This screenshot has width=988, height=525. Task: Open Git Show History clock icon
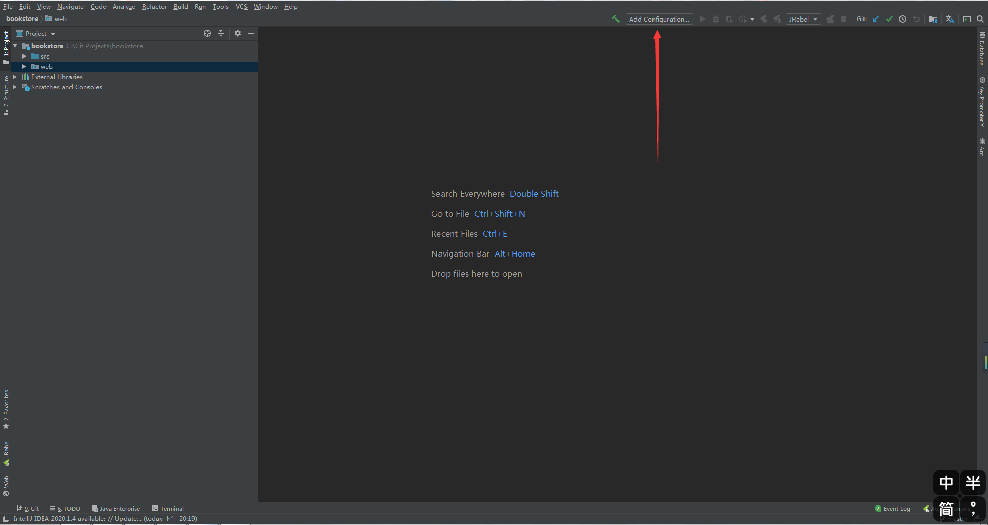point(903,19)
